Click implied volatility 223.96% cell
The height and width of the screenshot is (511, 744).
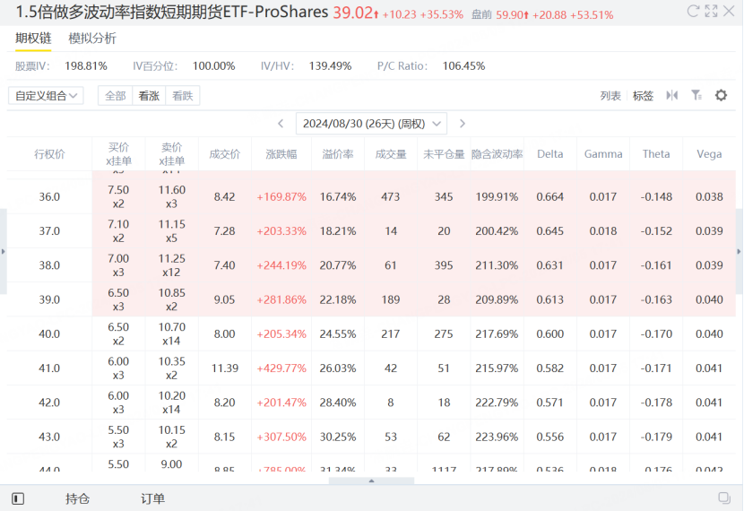[497, 437]
